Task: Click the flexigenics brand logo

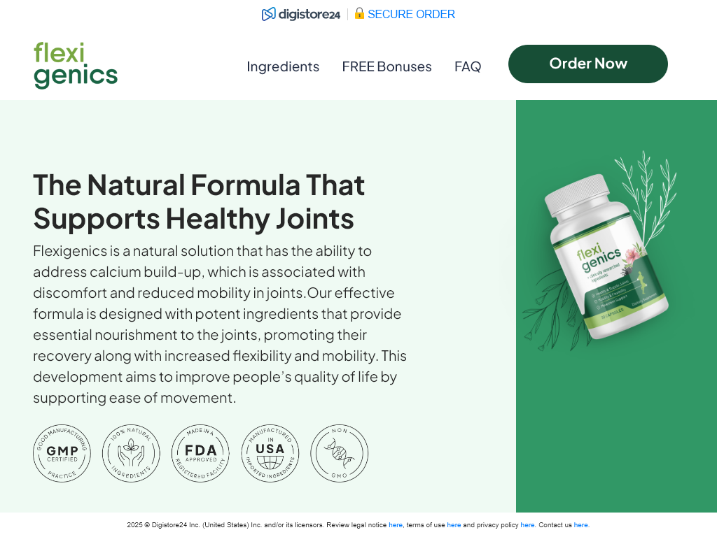Action: click(x=76, y=65)
